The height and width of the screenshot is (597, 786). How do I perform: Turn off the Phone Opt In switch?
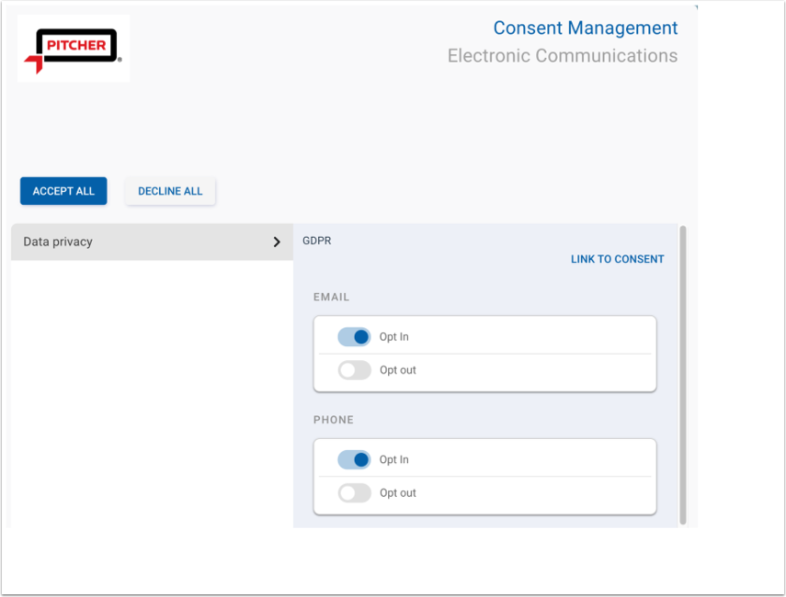pos(354,460)
